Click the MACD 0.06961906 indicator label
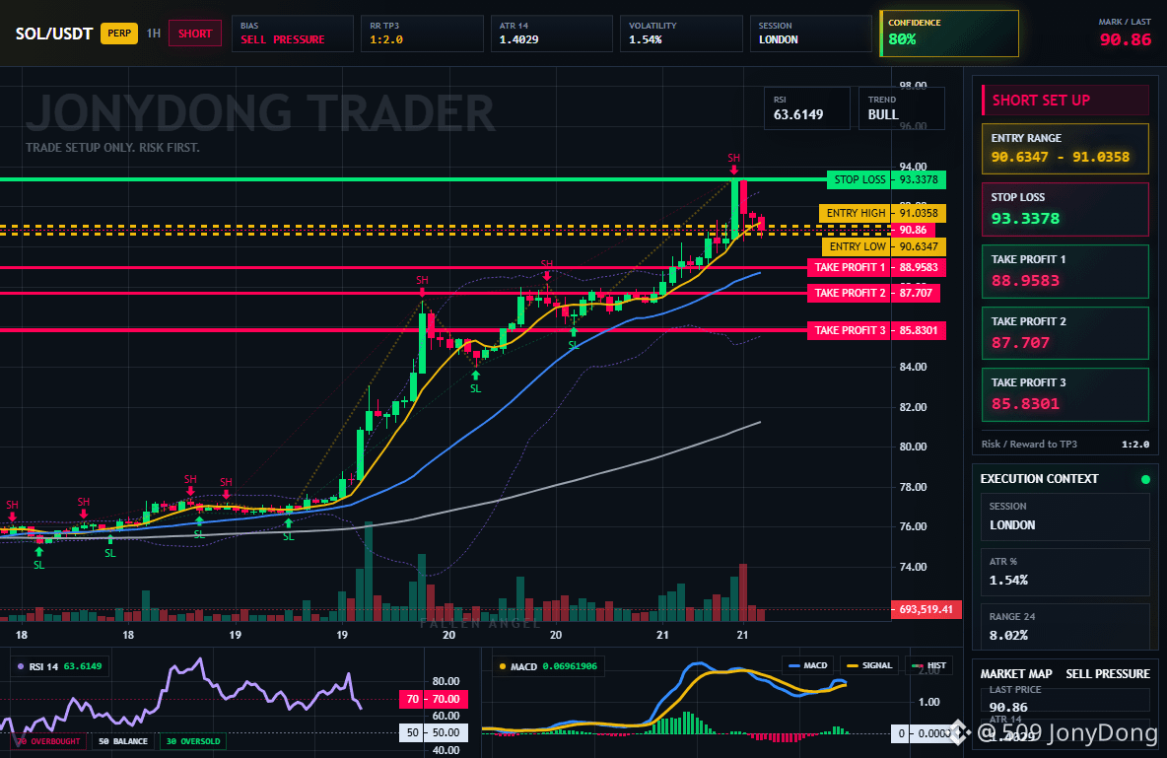1167x758 pixels. (547, 666)
